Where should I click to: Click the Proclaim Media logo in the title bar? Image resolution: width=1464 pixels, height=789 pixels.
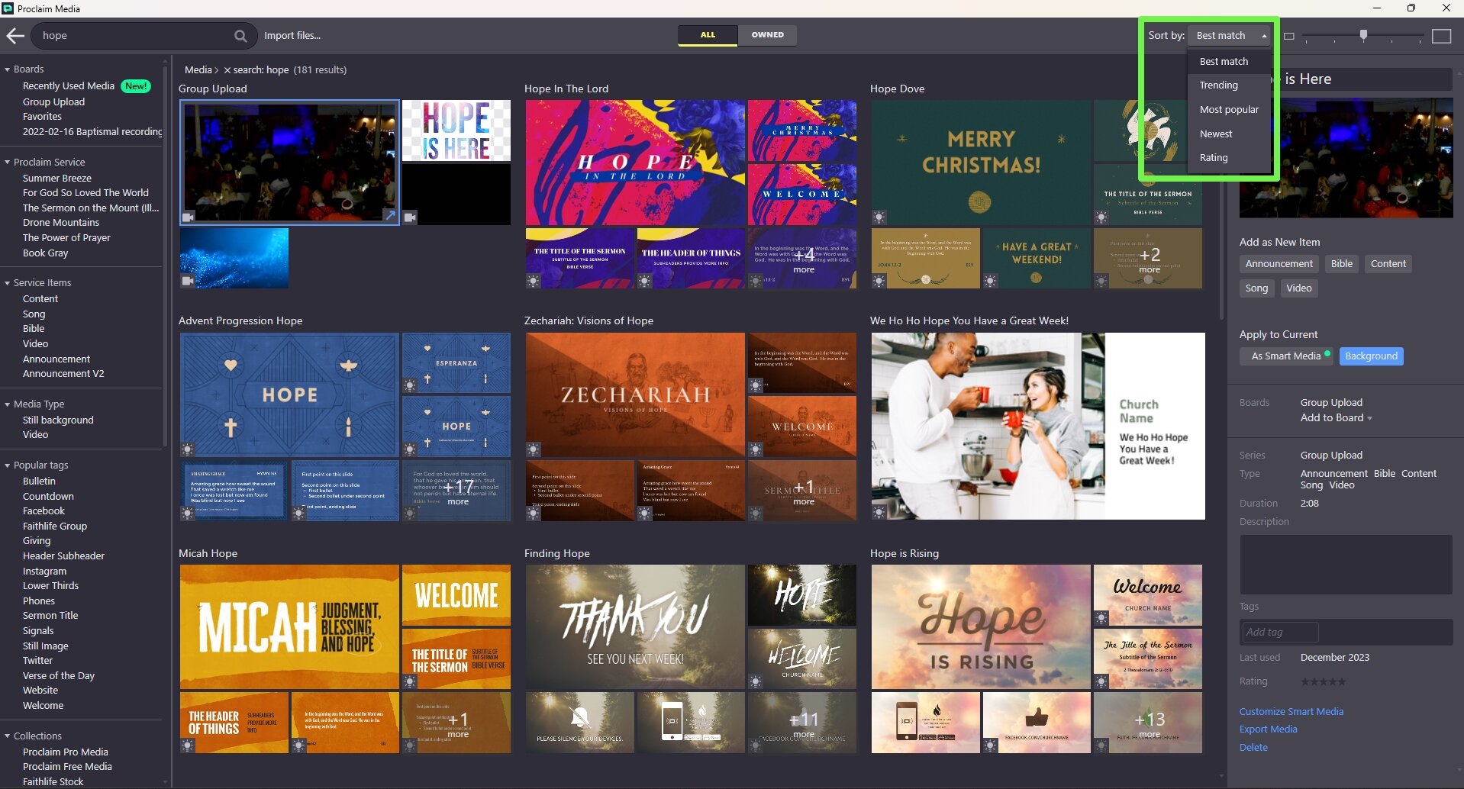pos(8,8)
